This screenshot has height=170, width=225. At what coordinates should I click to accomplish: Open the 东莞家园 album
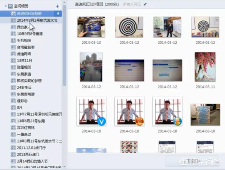click(x=24, y=74)
